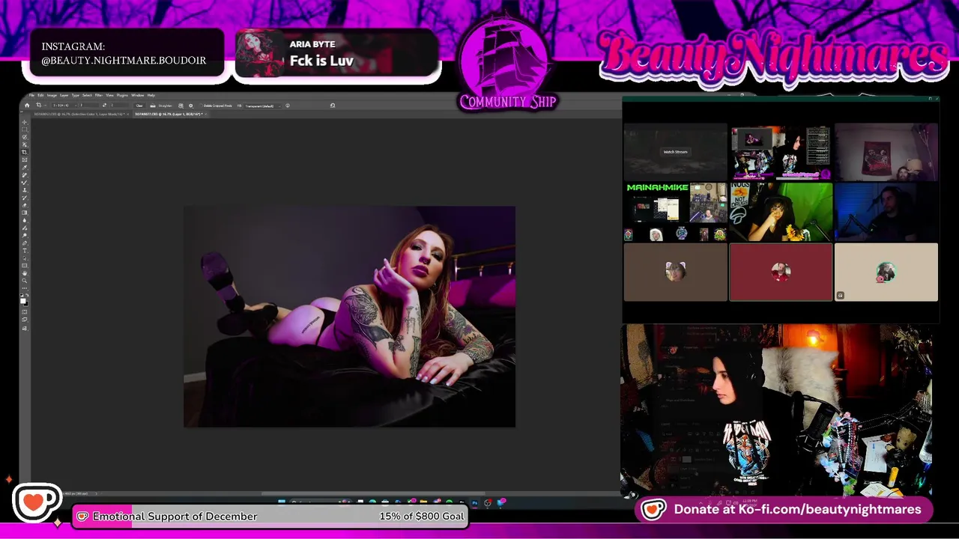Open the Filter menu
Viewport: 959px width, 539px height.
[x=98, y=95]
